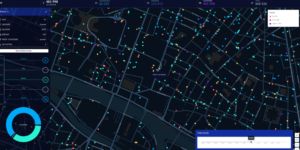This screenshot has width=300, height=150.
Task: Collapse the Activities list chevron
Action: [x=48, y=45]
